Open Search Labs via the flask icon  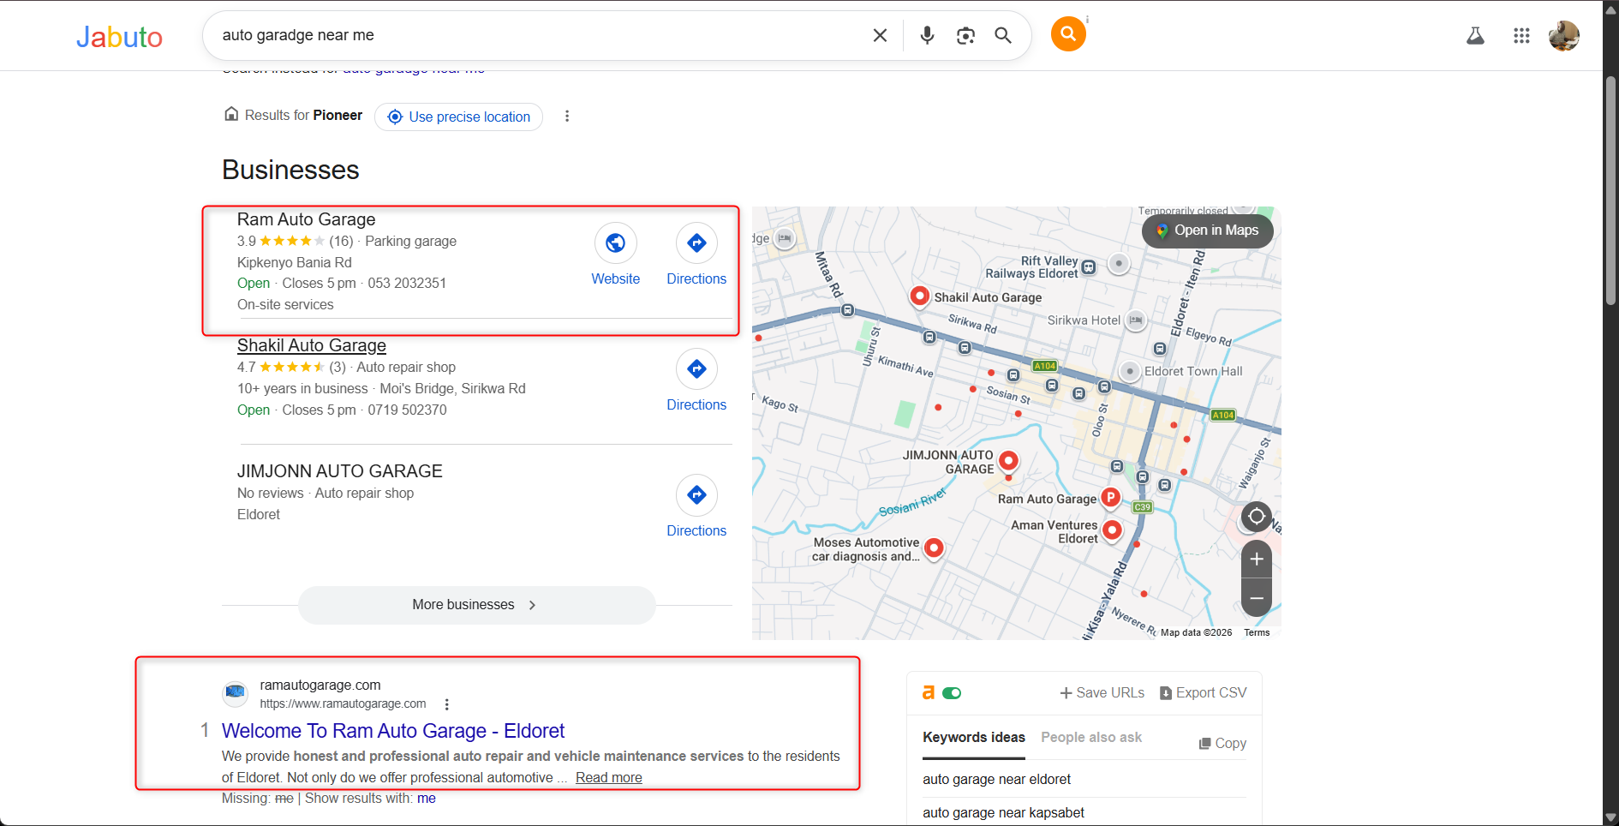1475,35
